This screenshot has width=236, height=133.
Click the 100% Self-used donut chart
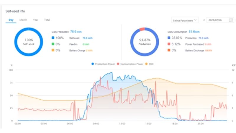tap(29, 42)
